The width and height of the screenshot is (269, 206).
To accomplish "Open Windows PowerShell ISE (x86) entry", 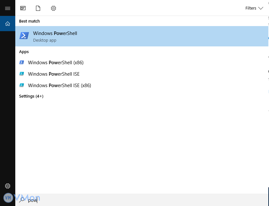I will [x=60, y=86].
